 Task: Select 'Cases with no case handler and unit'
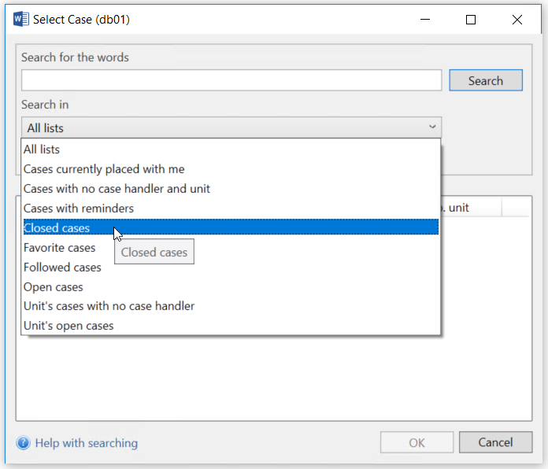(117, 189)
